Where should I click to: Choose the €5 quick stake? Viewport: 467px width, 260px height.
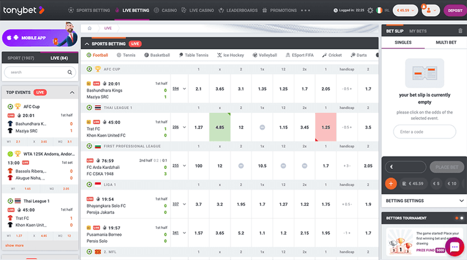(436, 184)
